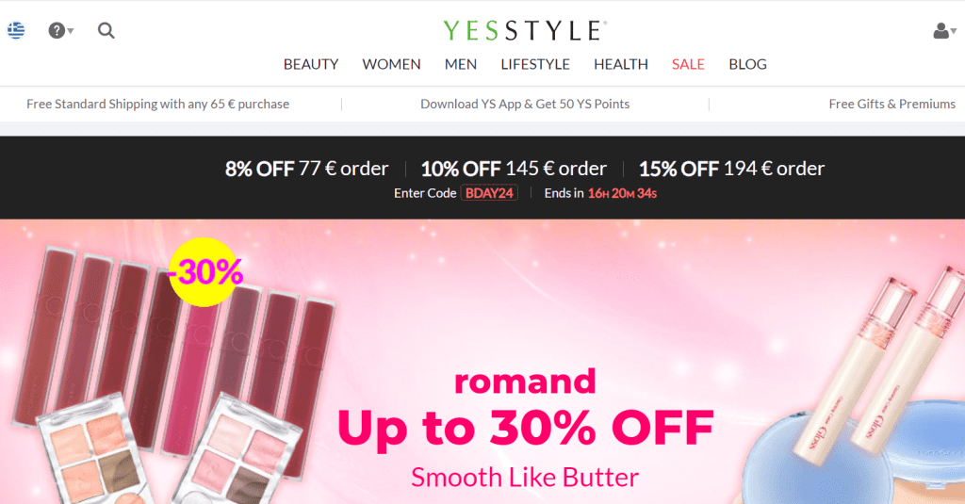Click the -30% yellow badge
This screenshot has height=504, width=965.
point(204,271)
